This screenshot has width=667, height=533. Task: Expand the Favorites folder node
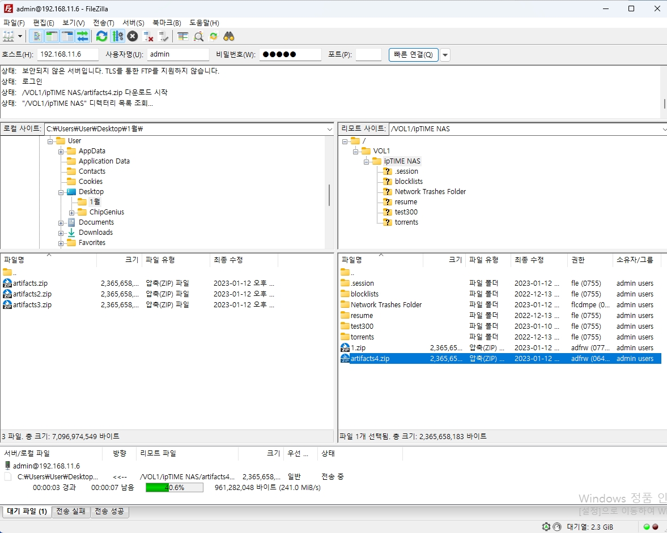[61, 243]
